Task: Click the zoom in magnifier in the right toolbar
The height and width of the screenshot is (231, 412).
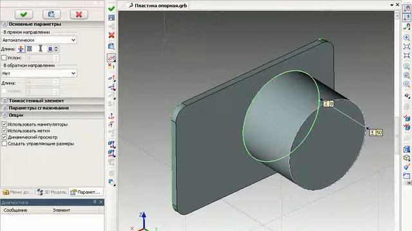Action: click(x=407, y=38)
